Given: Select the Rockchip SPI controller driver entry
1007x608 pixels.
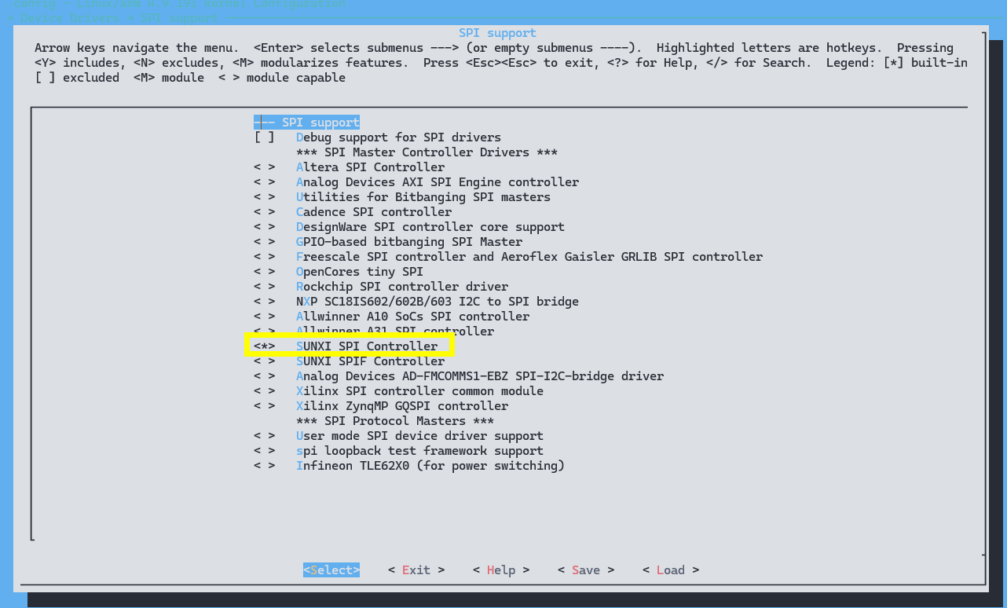Looking at the screenshot, I should [401, 287].
